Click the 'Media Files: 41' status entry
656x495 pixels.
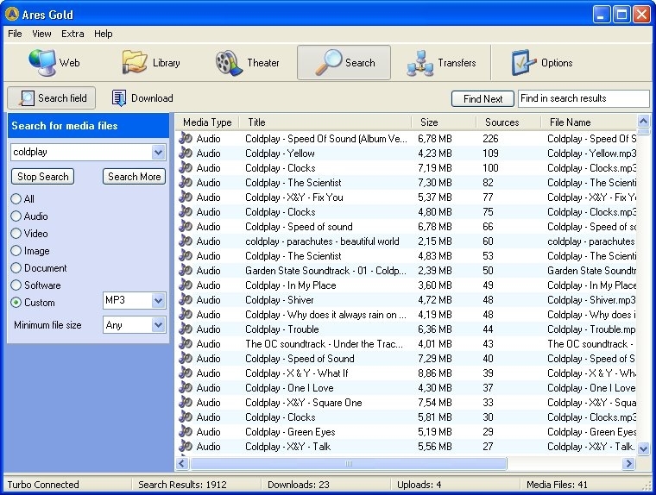(x=557, y=485)
